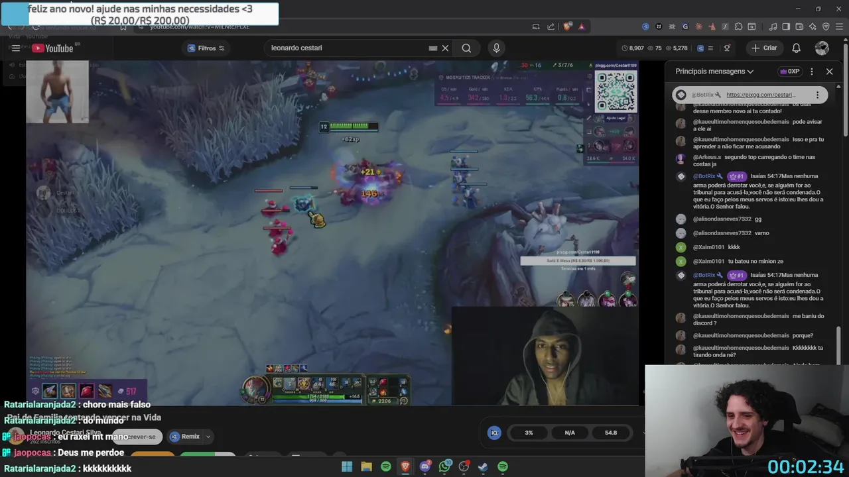Click the video player area

[x=332, y=232]
